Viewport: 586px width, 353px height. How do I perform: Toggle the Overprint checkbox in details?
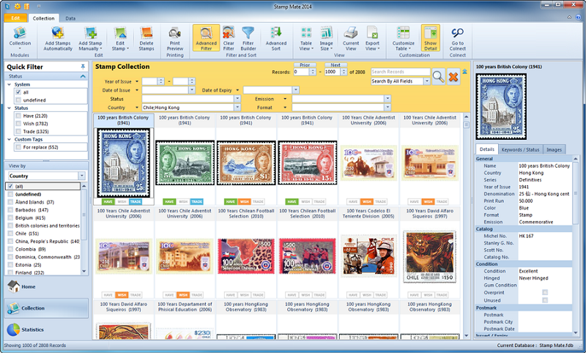click(545, 292)
